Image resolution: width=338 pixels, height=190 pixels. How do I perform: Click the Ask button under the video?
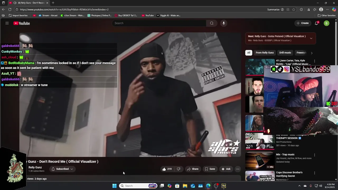226,169
